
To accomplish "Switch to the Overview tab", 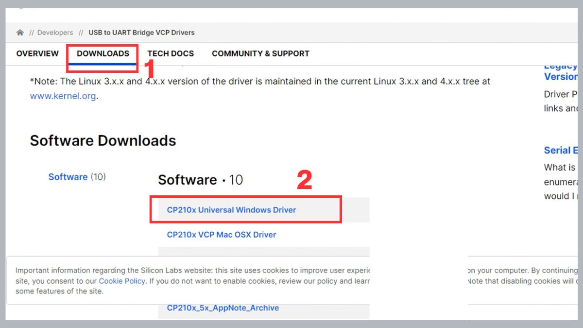I will 37,53.
